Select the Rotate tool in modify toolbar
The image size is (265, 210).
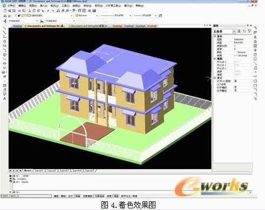click(x=255, y=55)
